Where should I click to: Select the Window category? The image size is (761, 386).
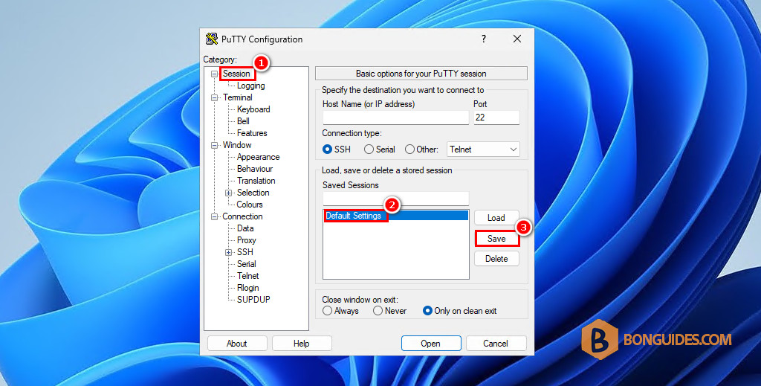pos(237,145)
